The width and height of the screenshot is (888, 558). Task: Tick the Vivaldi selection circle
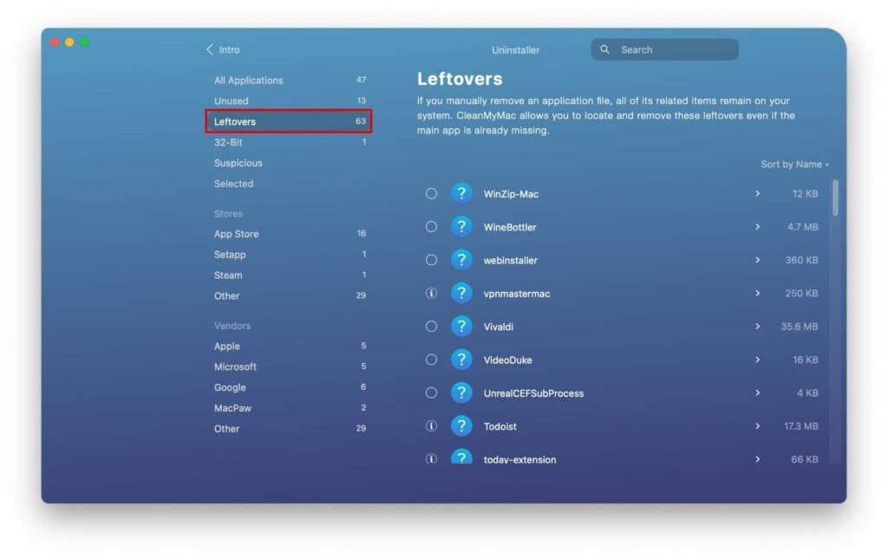pos(431,327)
